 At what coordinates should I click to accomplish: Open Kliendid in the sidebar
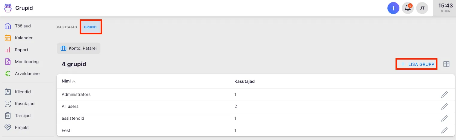point(23,92)
